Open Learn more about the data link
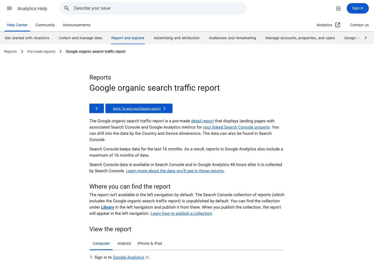Viewport: 374px width, 261px height. [175, 171]
